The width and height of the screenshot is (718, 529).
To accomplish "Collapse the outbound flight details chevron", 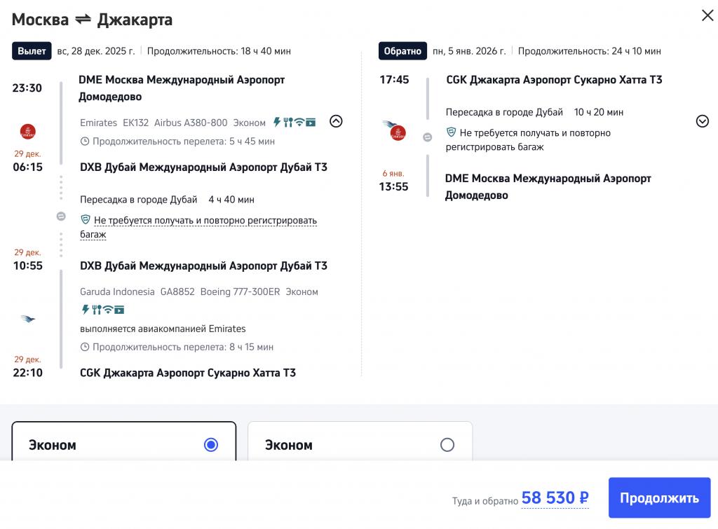I will [336, 121].
